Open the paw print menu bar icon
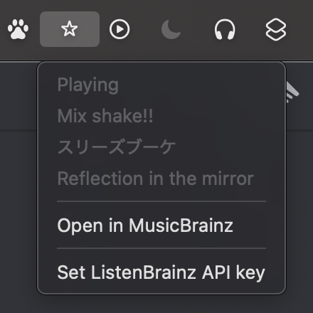Screen dimensions: 313x313 [x=18, y=29]
